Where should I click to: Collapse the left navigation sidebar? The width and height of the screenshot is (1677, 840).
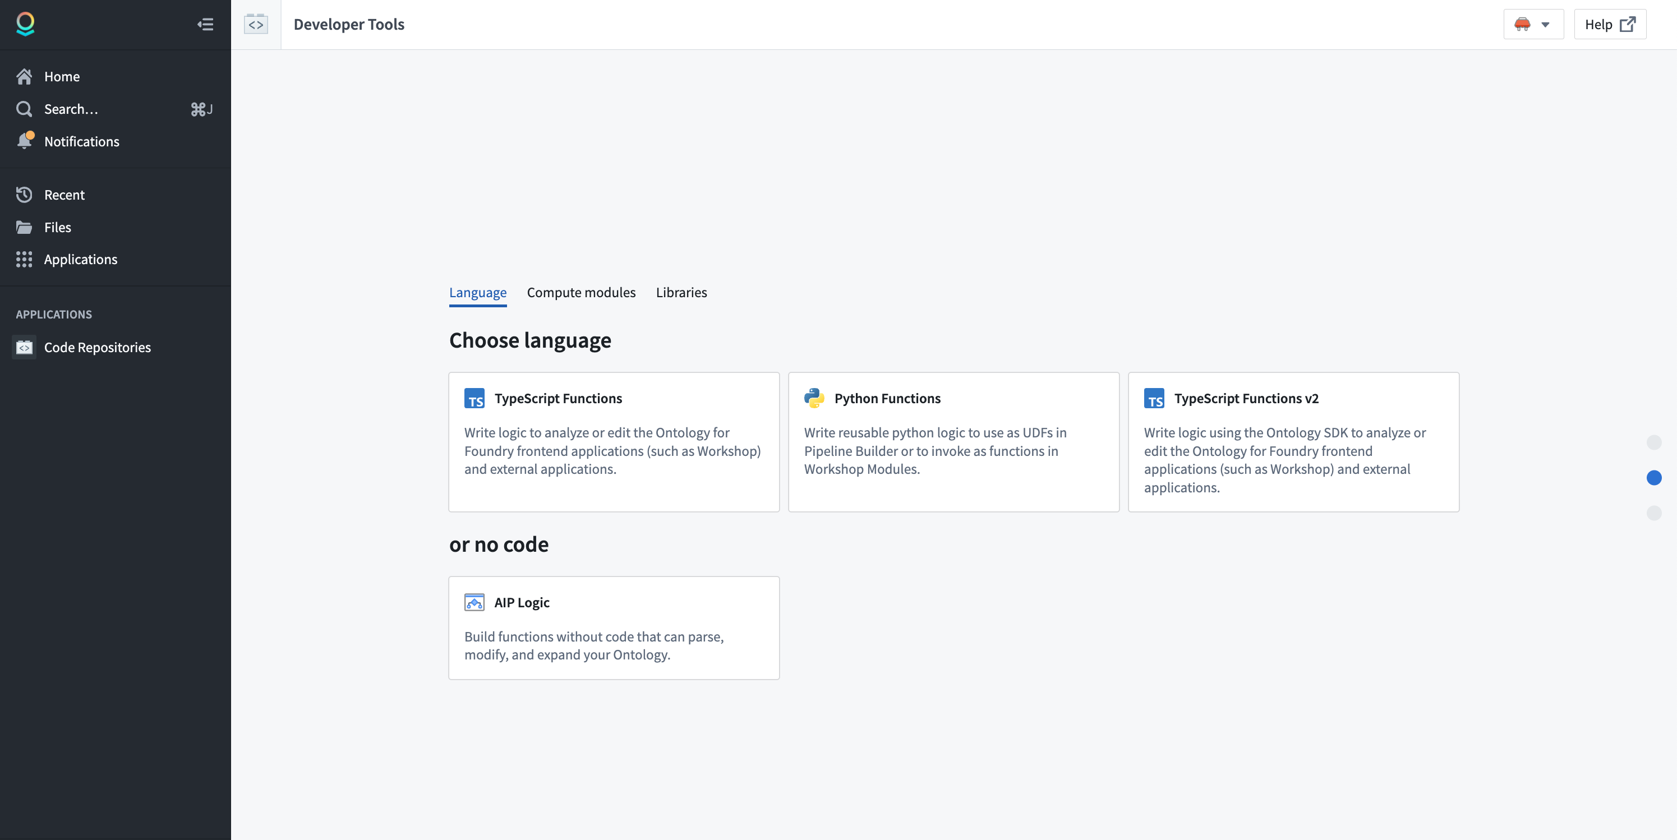[205, 24]
